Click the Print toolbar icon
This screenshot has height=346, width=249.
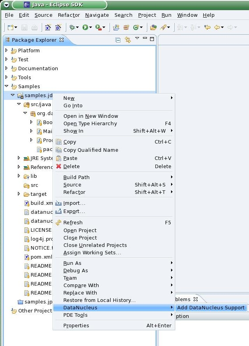34,27
